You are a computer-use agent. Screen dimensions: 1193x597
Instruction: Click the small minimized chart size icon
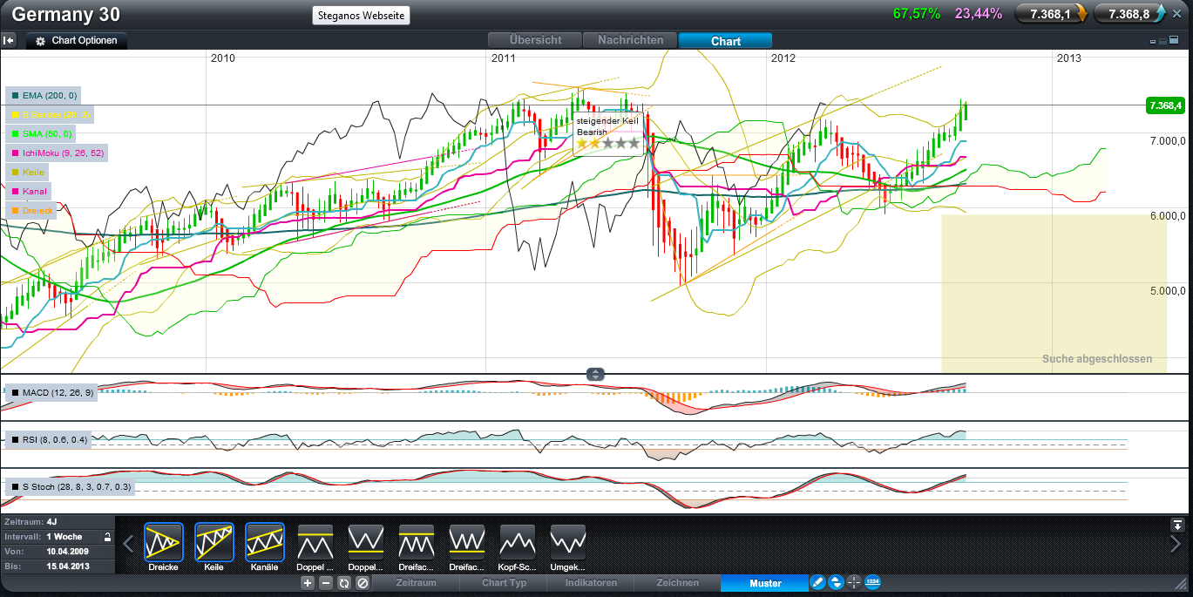(x=1154, y=41)
